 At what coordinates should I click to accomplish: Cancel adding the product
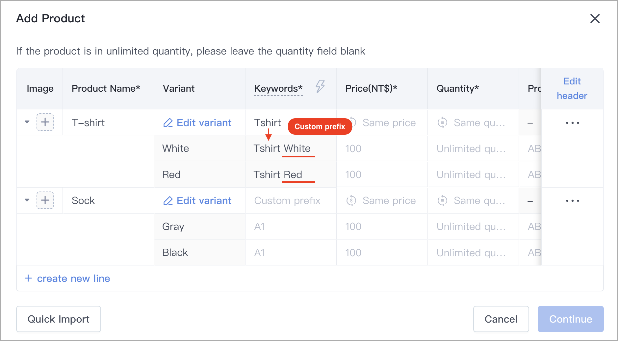point(501,319)
